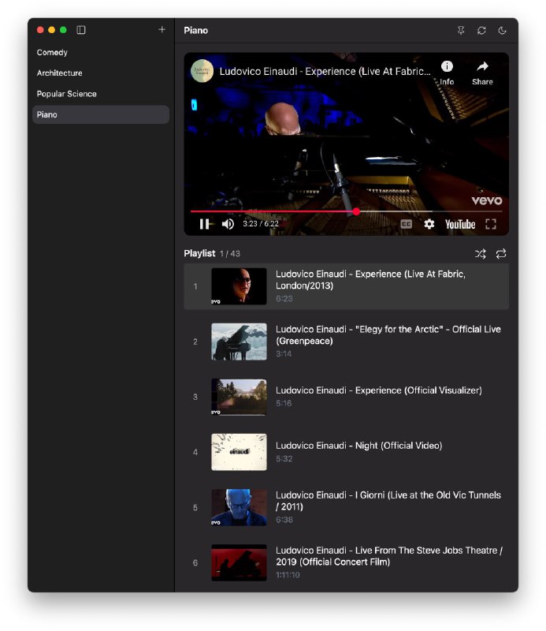Click the 3:14 duration text
The image size is (546, 631).
point(284,354)
